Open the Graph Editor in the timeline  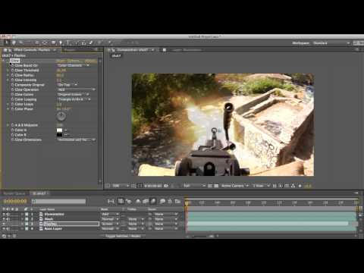[178, 201]
